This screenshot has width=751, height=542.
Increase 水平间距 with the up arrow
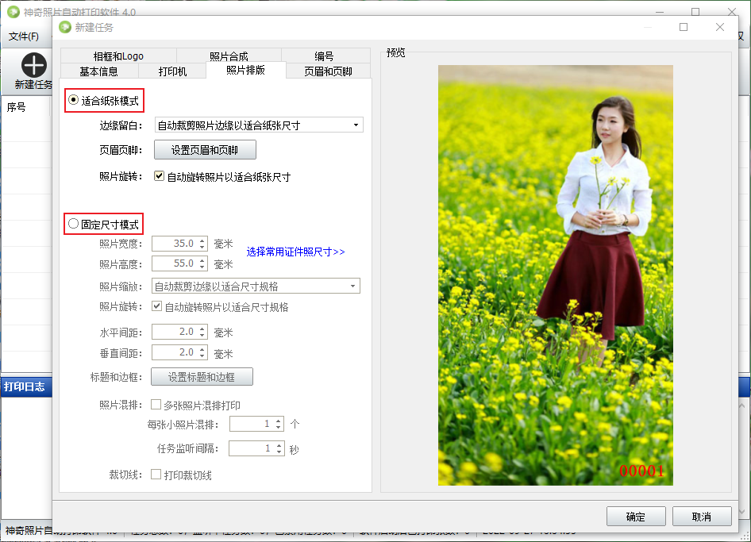pyautogui.click(x=202, y=329)
